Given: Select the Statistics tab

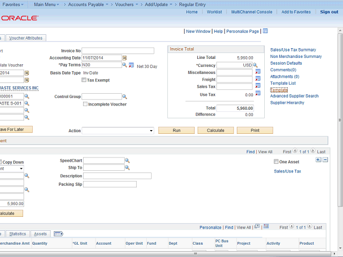Looking at the screenshot, I should [17, 234].
